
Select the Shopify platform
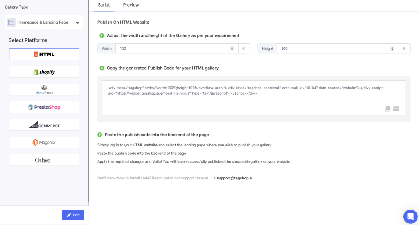coord(44,72)
